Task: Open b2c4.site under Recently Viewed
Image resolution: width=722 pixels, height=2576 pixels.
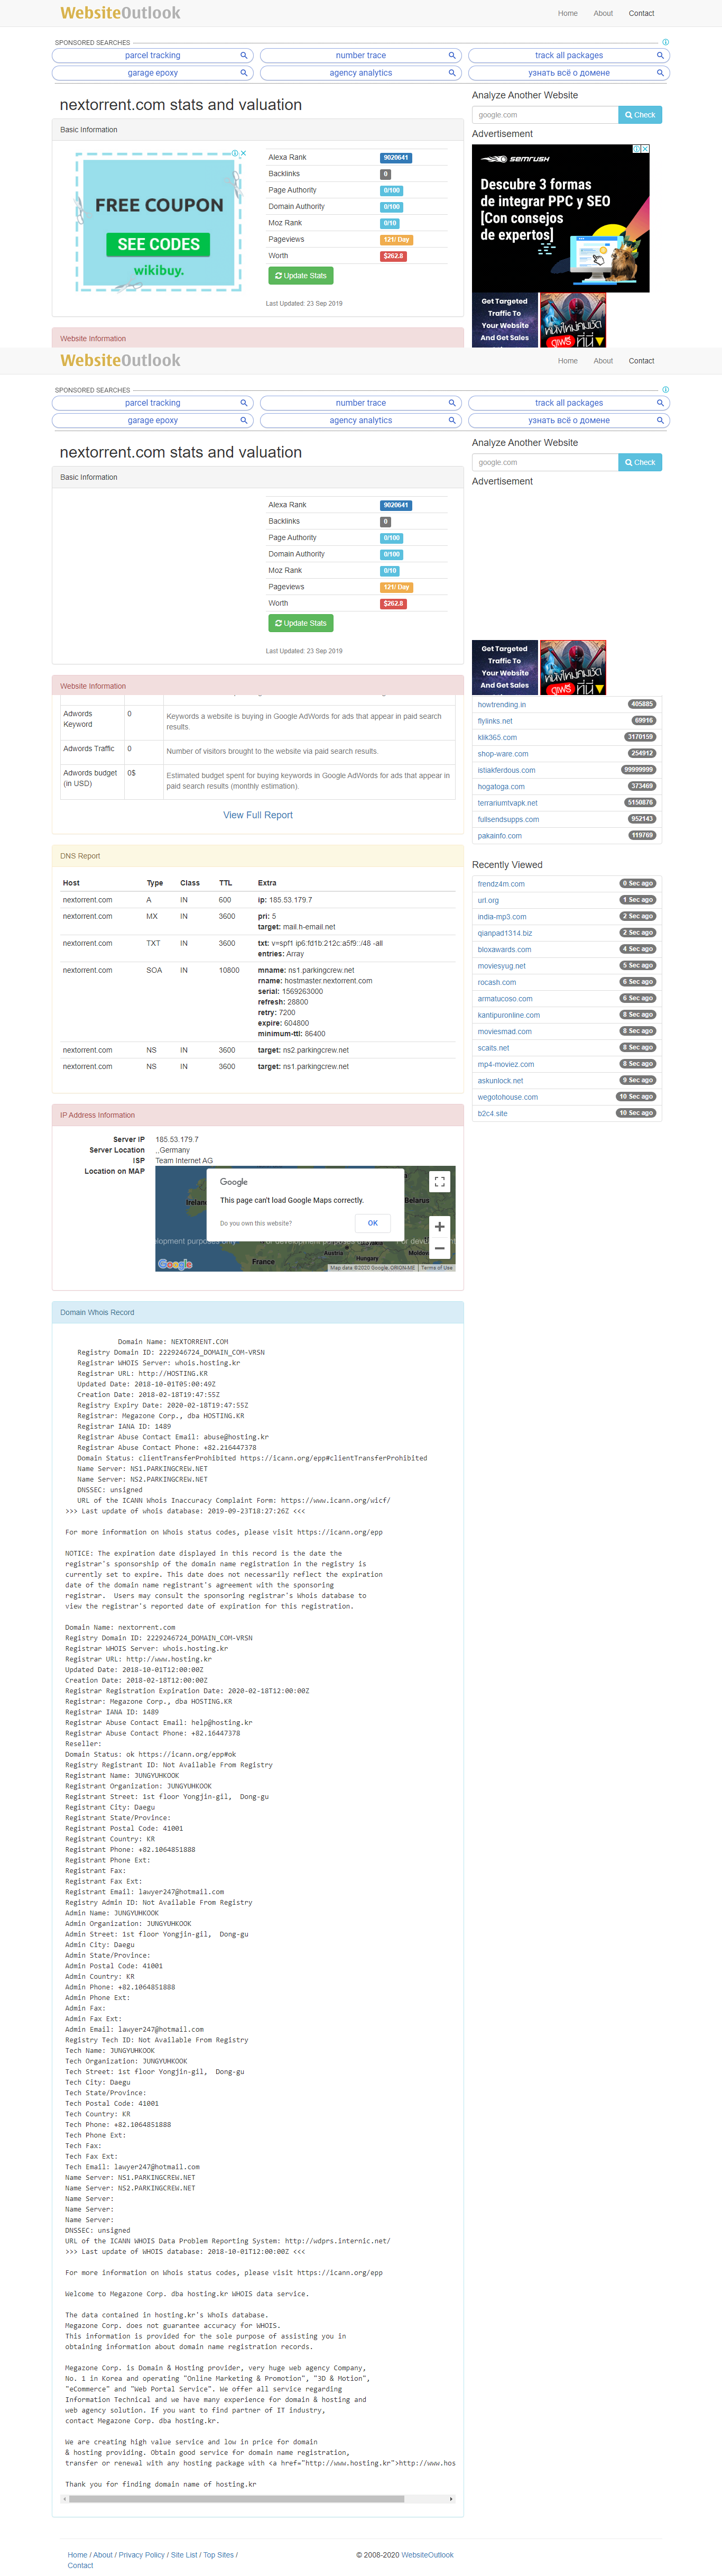Action: tap(492, 1113)
